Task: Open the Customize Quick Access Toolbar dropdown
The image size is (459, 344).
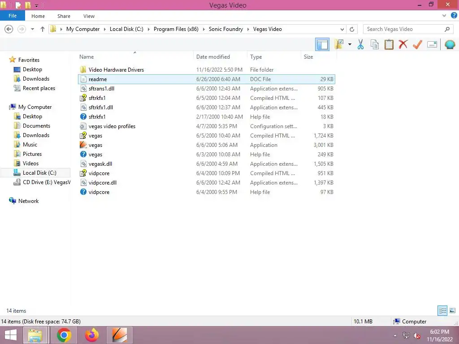Action: 37,5
